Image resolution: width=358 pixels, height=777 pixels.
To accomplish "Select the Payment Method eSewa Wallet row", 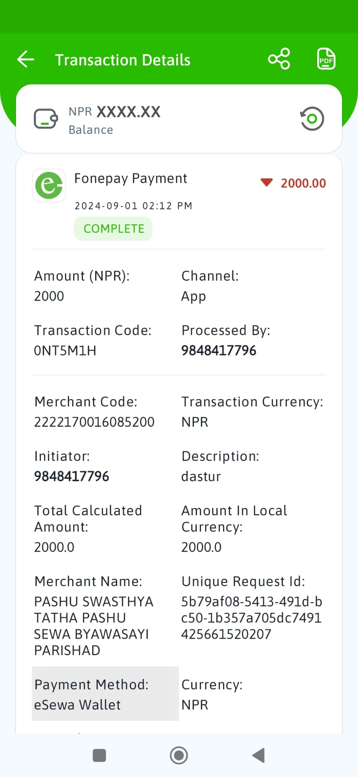I will click(x=105, y=693).
